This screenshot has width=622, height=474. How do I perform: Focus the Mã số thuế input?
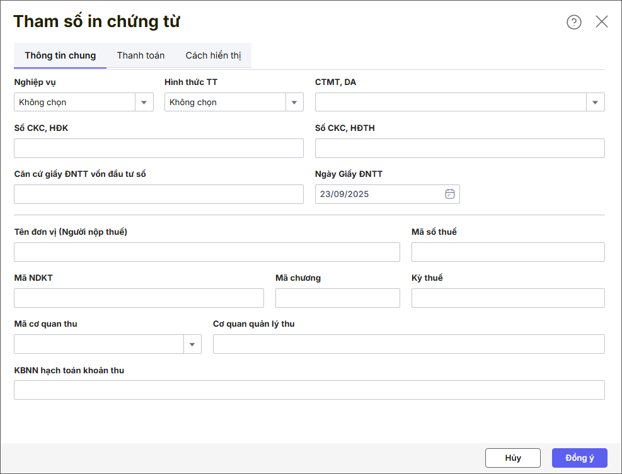[x=508, y=252]
